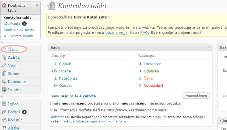
Task: Click the Korisnici users icon
Action: pyautogui.click(x=4, y=120)
